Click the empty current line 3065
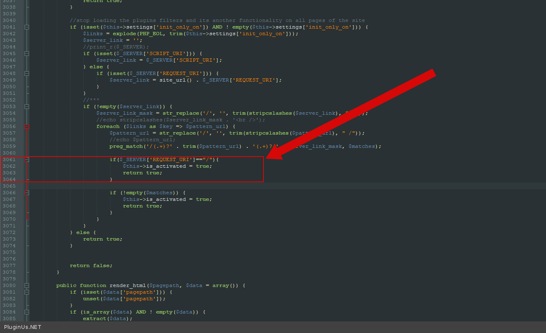Screen dimensions: 546x333 [249, 186]
